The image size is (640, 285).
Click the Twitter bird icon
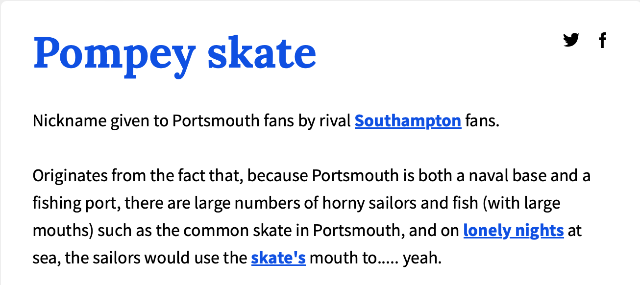pos(571,40)
